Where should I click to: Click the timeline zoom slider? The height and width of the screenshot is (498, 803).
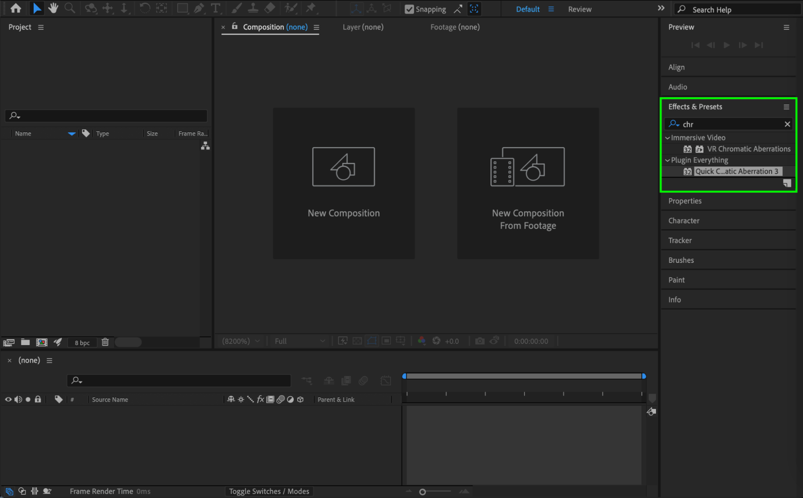click(x=423, y=492)
